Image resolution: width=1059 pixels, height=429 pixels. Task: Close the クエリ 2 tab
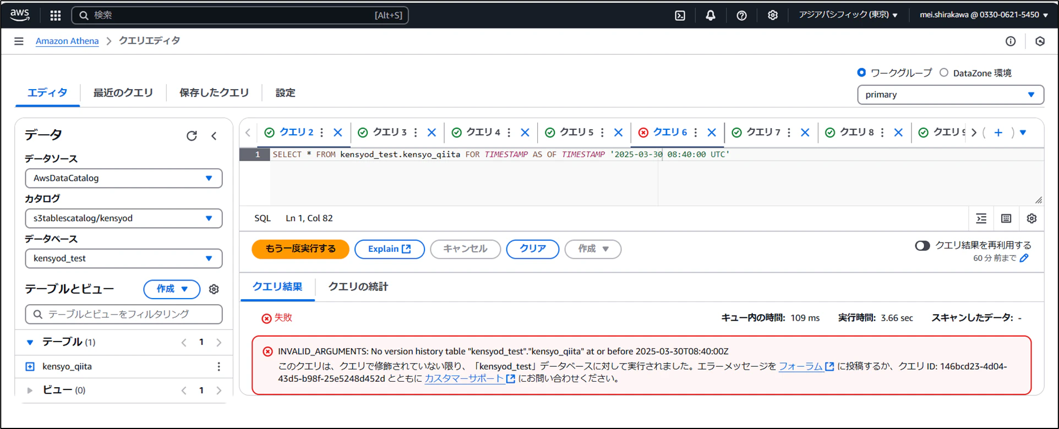point(338,133)
